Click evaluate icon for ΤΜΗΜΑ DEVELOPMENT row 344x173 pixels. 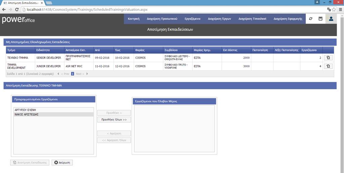pyautogui.click(x=328, y=66)
